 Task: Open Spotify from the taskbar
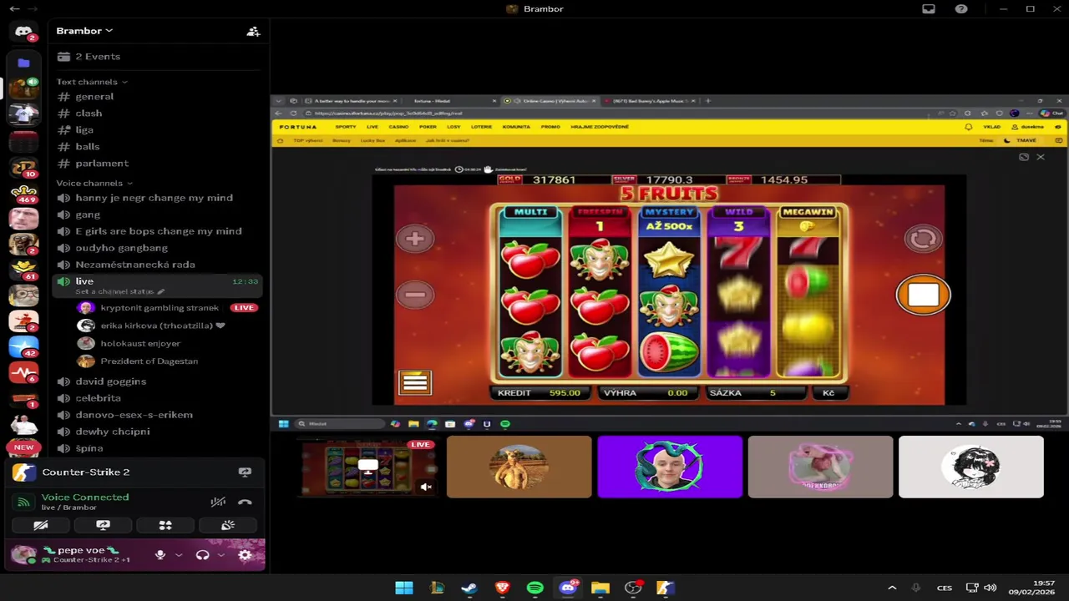click(534, 588)
